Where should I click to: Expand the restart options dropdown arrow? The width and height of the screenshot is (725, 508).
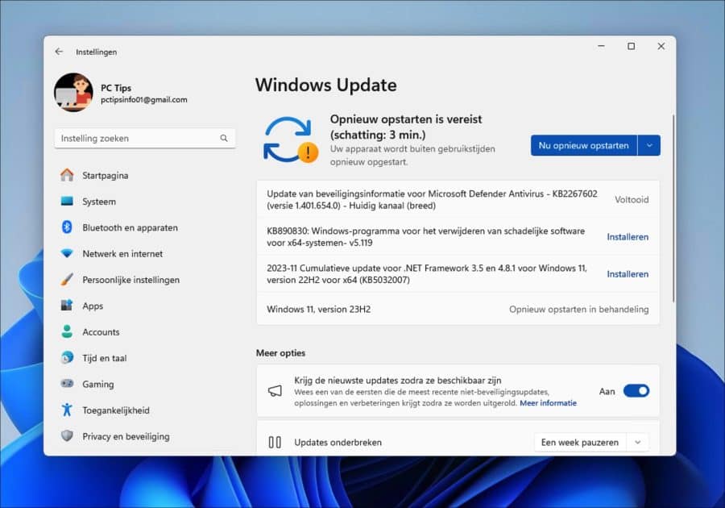pyautogui.click(x=649, y=145)
